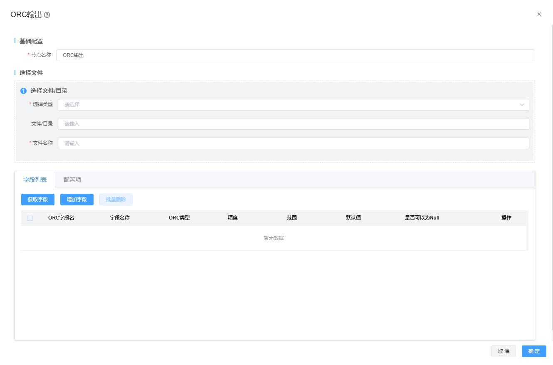Viewport: 553px width, 365px height.
Task: Select the 字段列表 tab
Action: click(35, 180)
